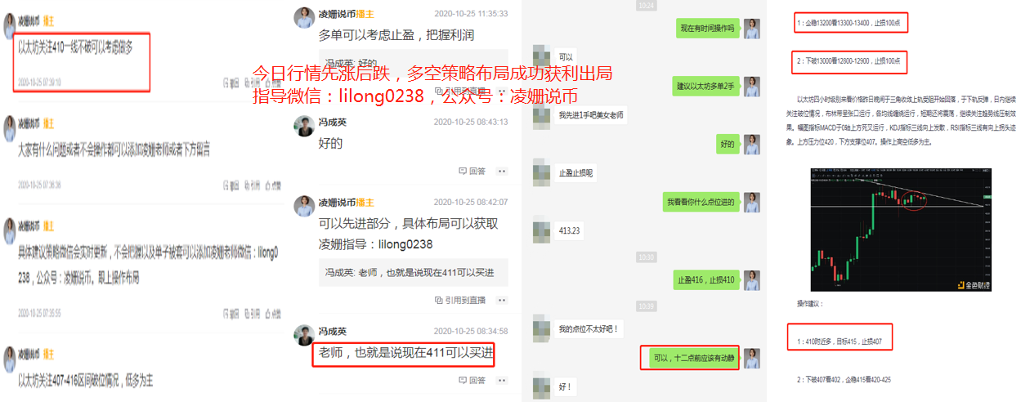Select the highlighted bubble 可以，十二点前应该有动静
The image size is (1021, 402).
pyautogui.click(x=690, y=358)
